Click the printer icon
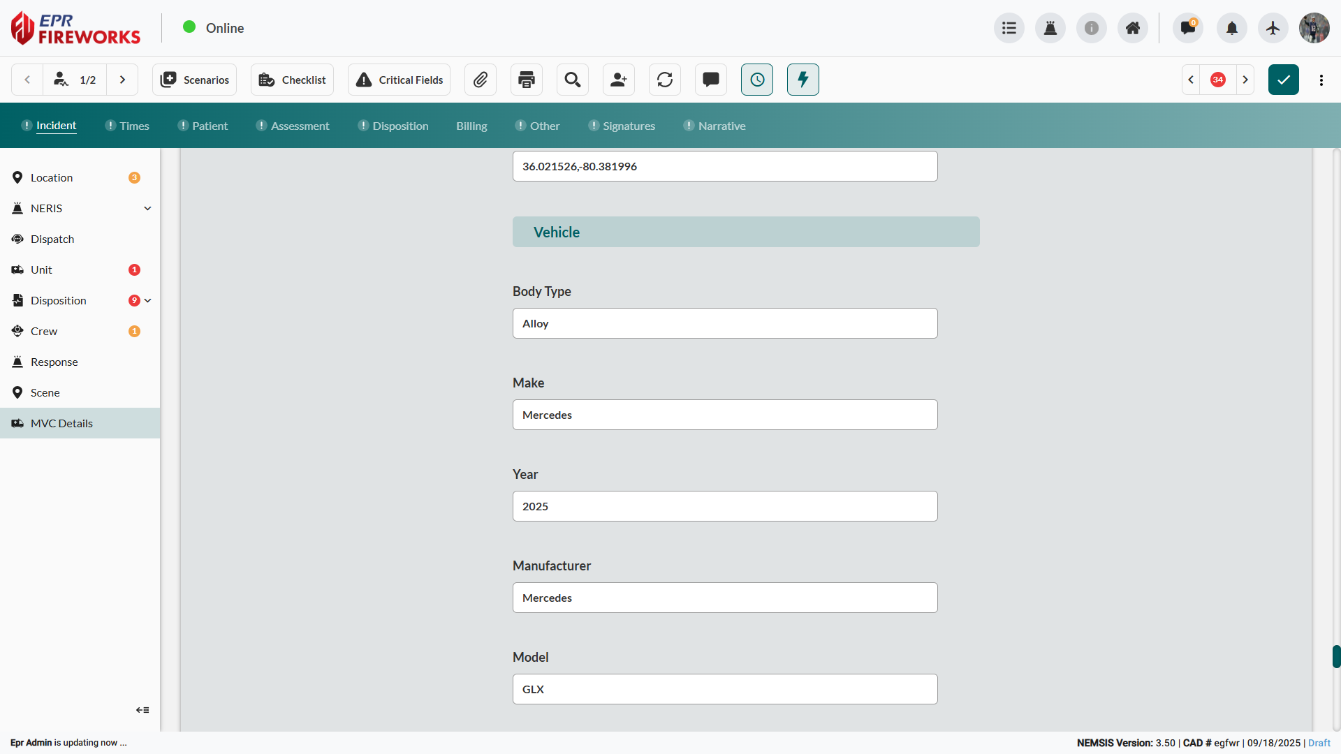The height and width of the screenshot is (754, 1341). [527, 80]
